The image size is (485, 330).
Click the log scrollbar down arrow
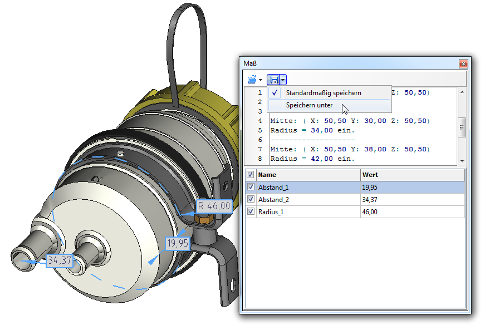point(462,161)
